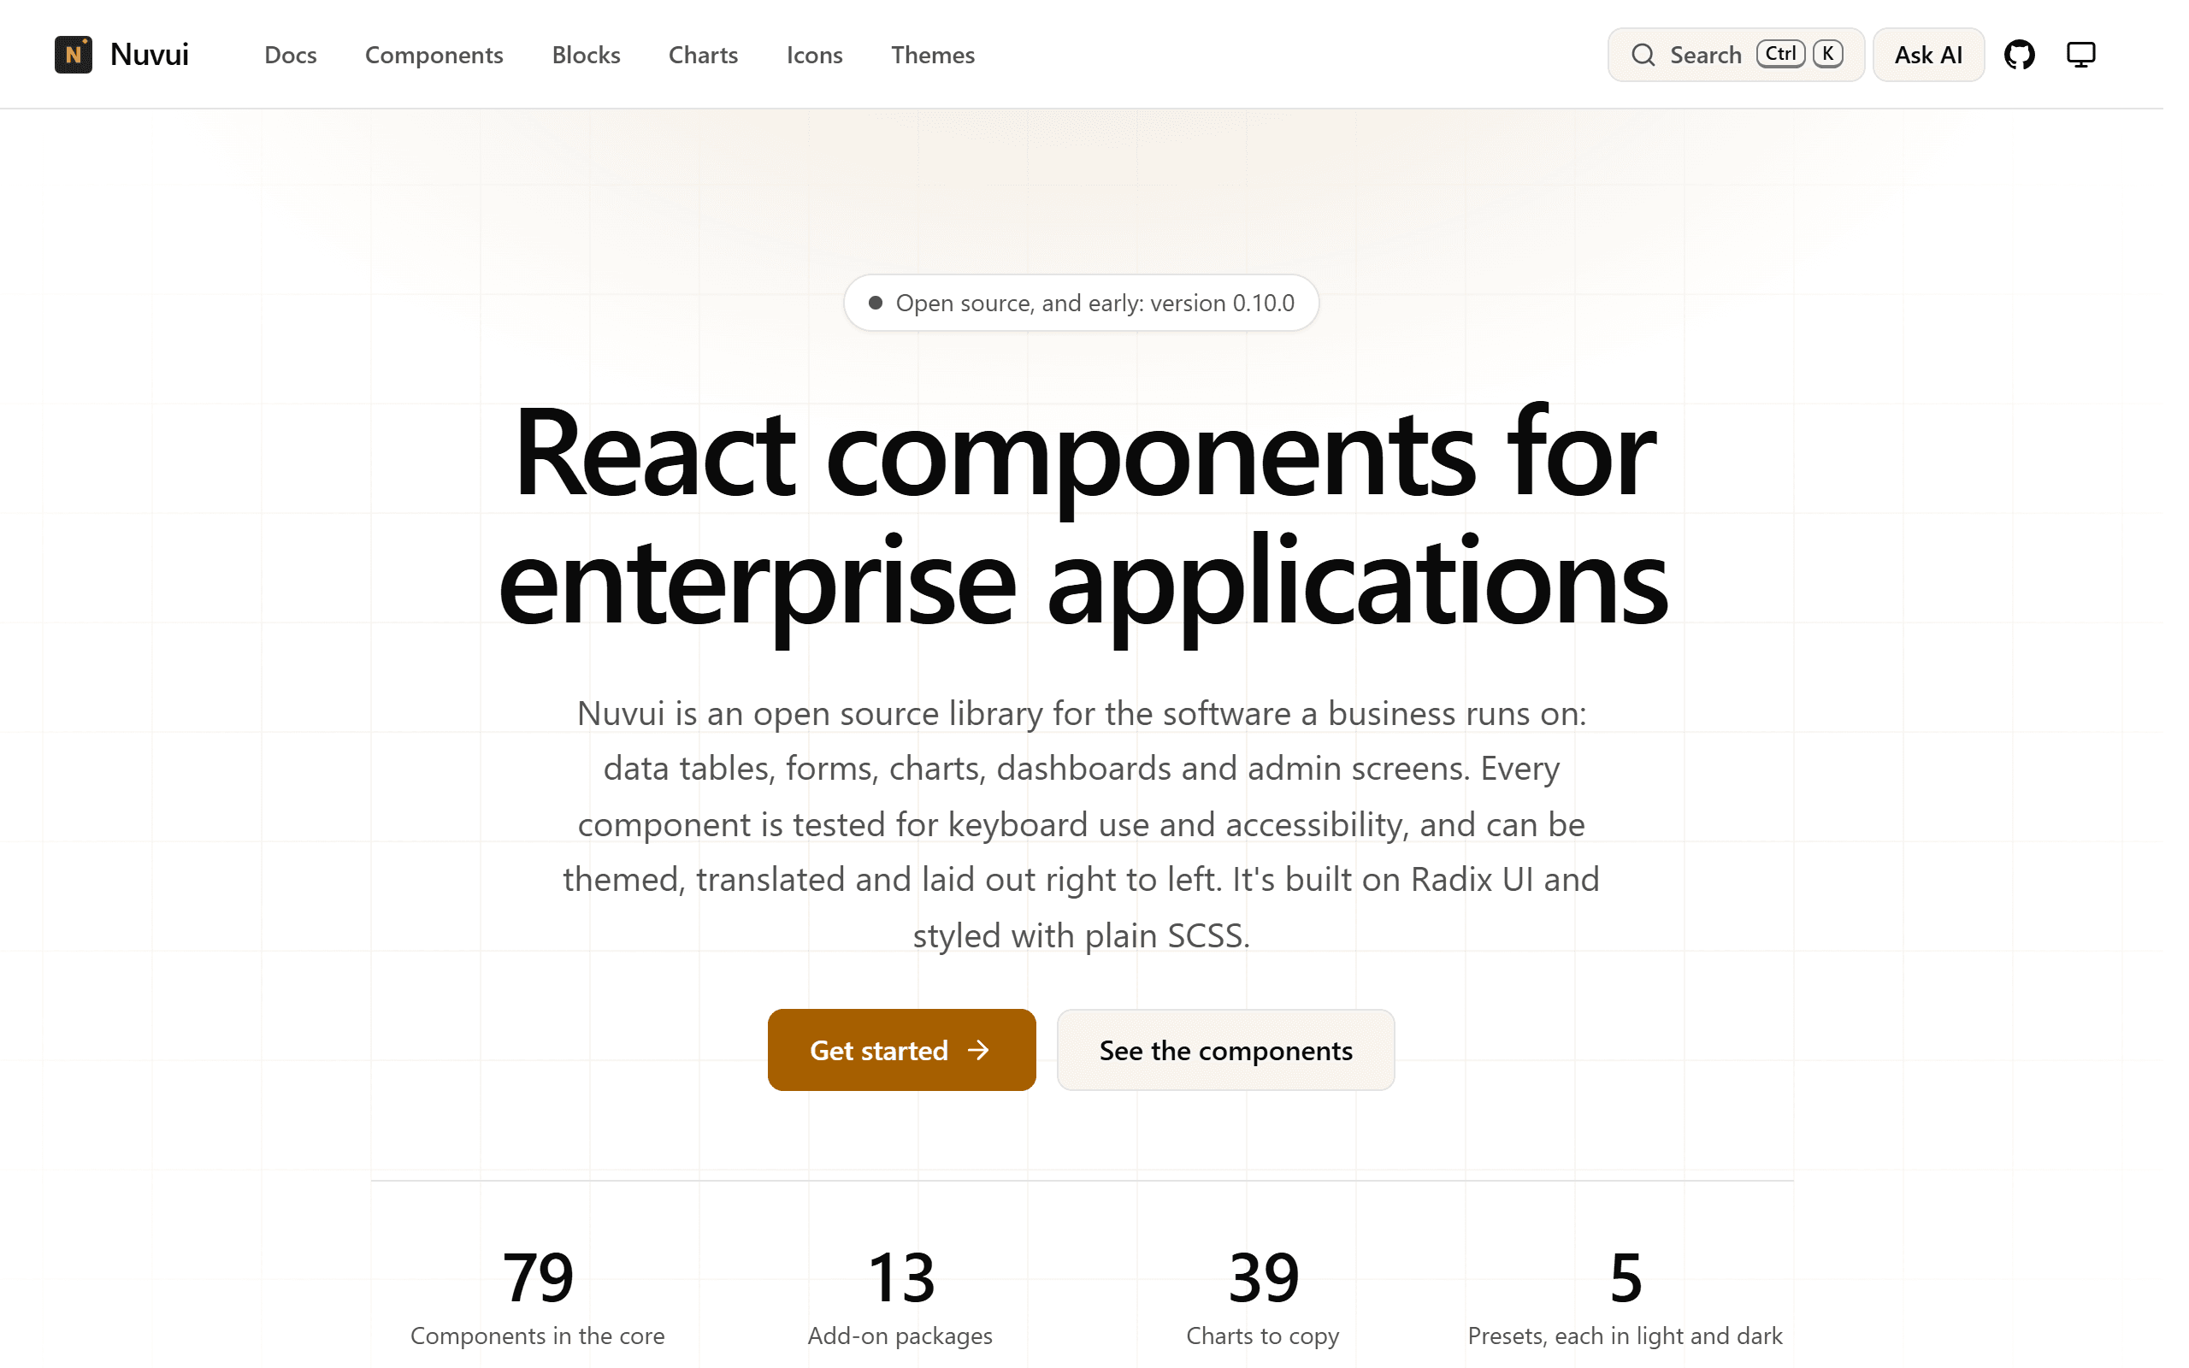Focus the Search field
2189x1368 pixels.
(1735, 56)
